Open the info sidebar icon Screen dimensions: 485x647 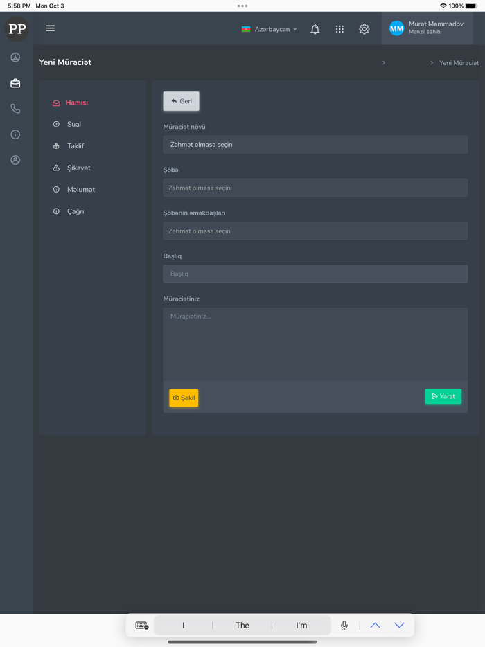(x=15, y=134)
